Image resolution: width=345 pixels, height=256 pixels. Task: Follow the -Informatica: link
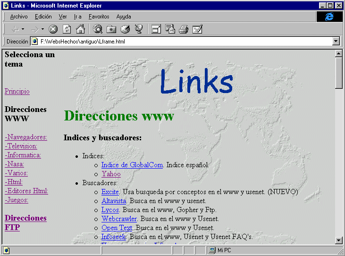(x=23, y=155)
